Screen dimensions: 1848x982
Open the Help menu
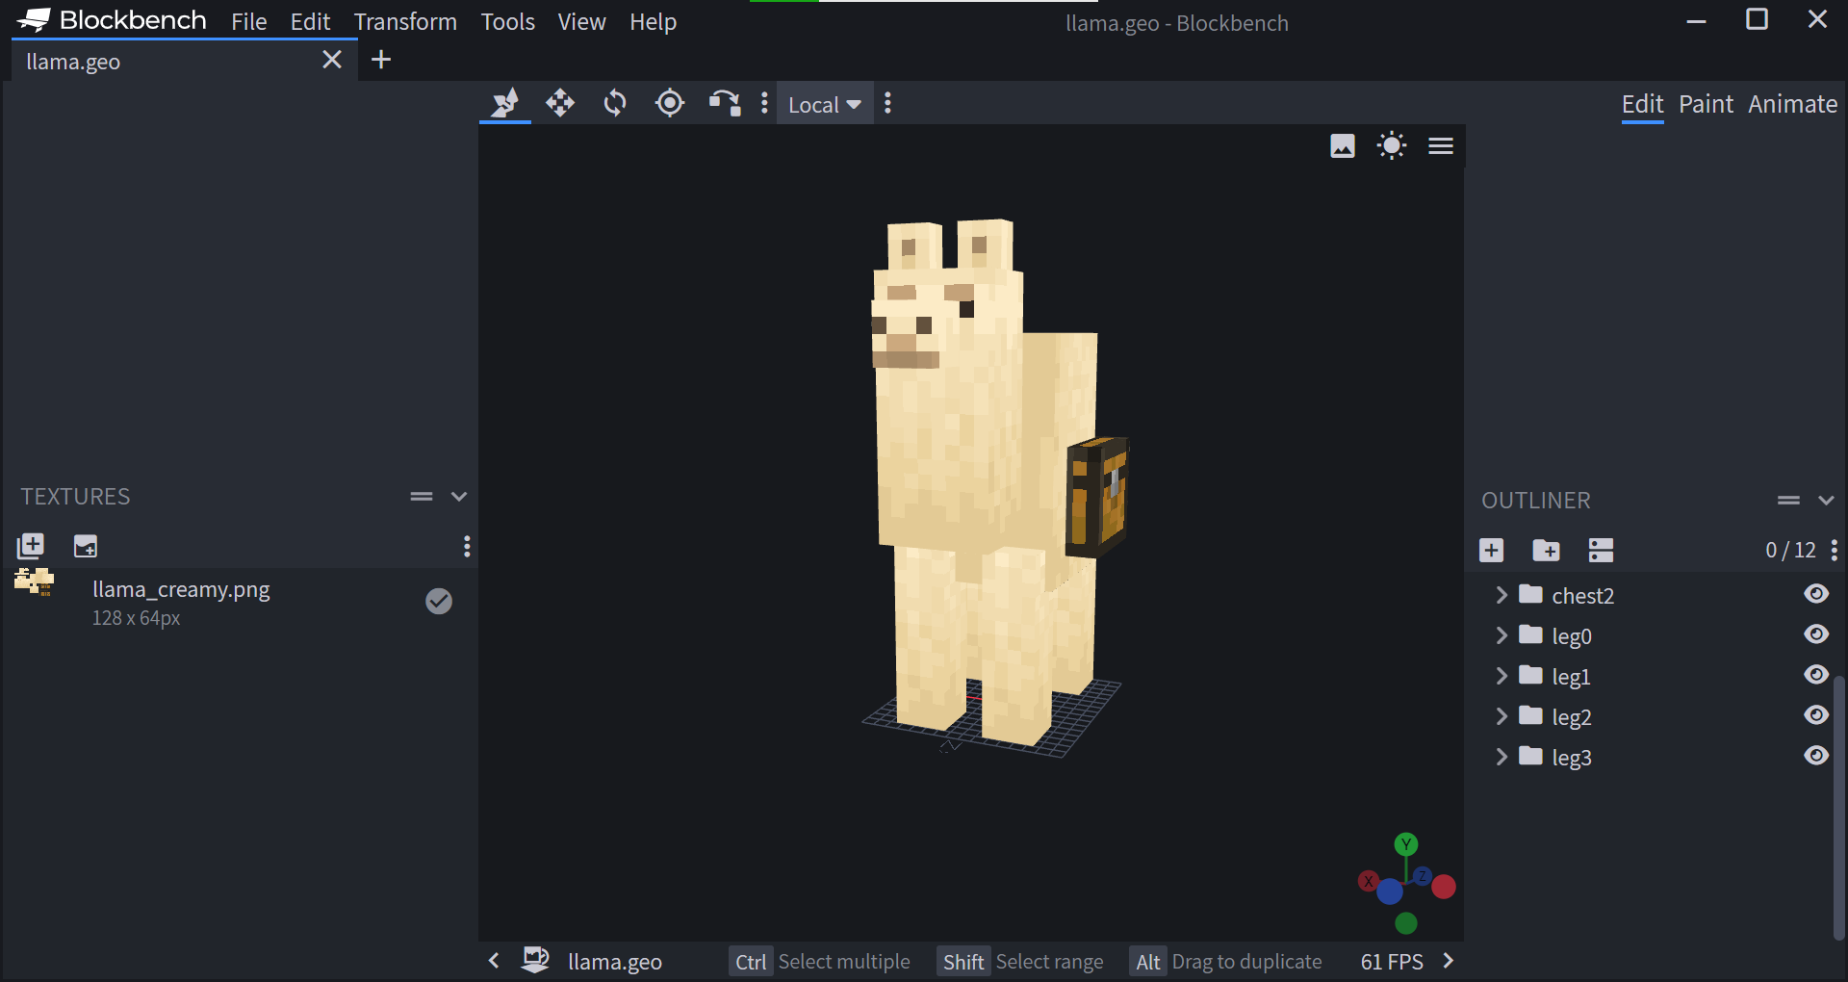tap(653, 21)
